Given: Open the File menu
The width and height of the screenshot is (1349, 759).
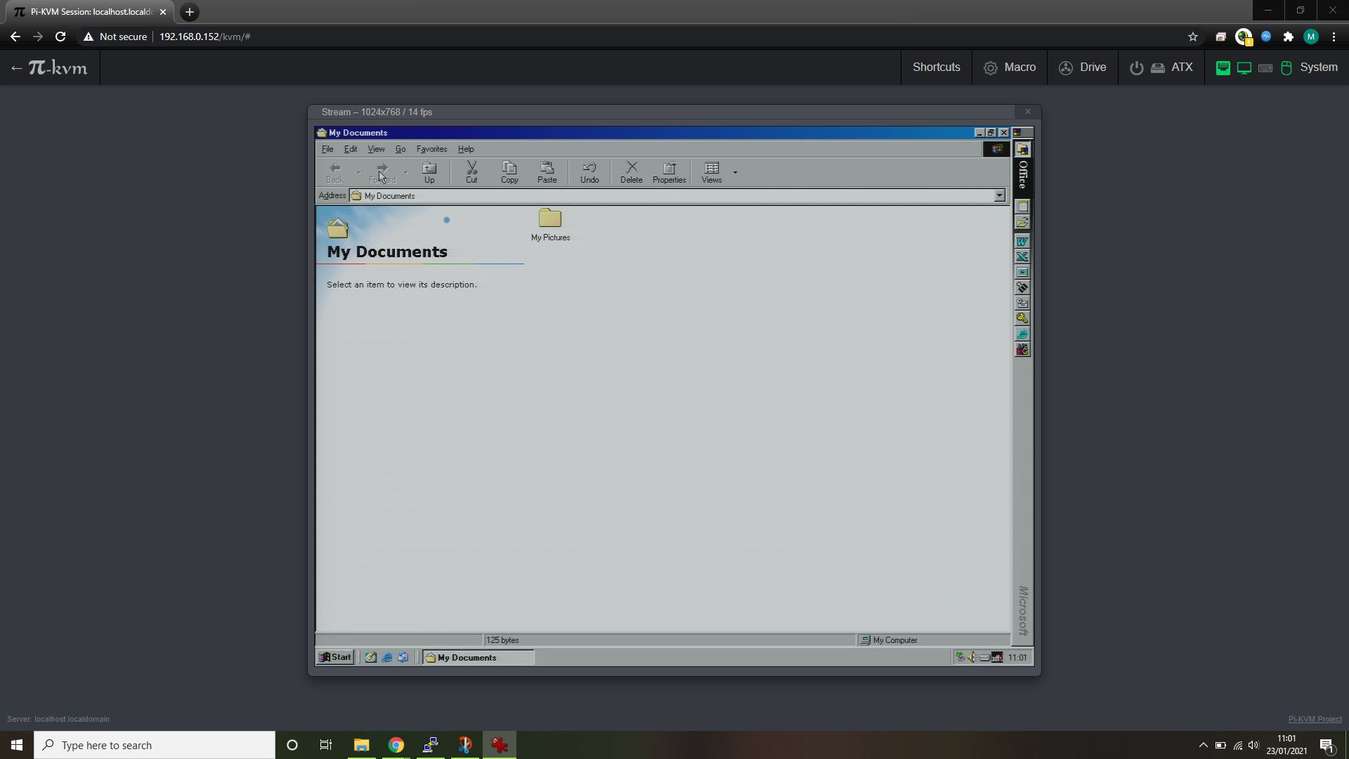Looking at the screenshot, I should (x=327, y=149).
